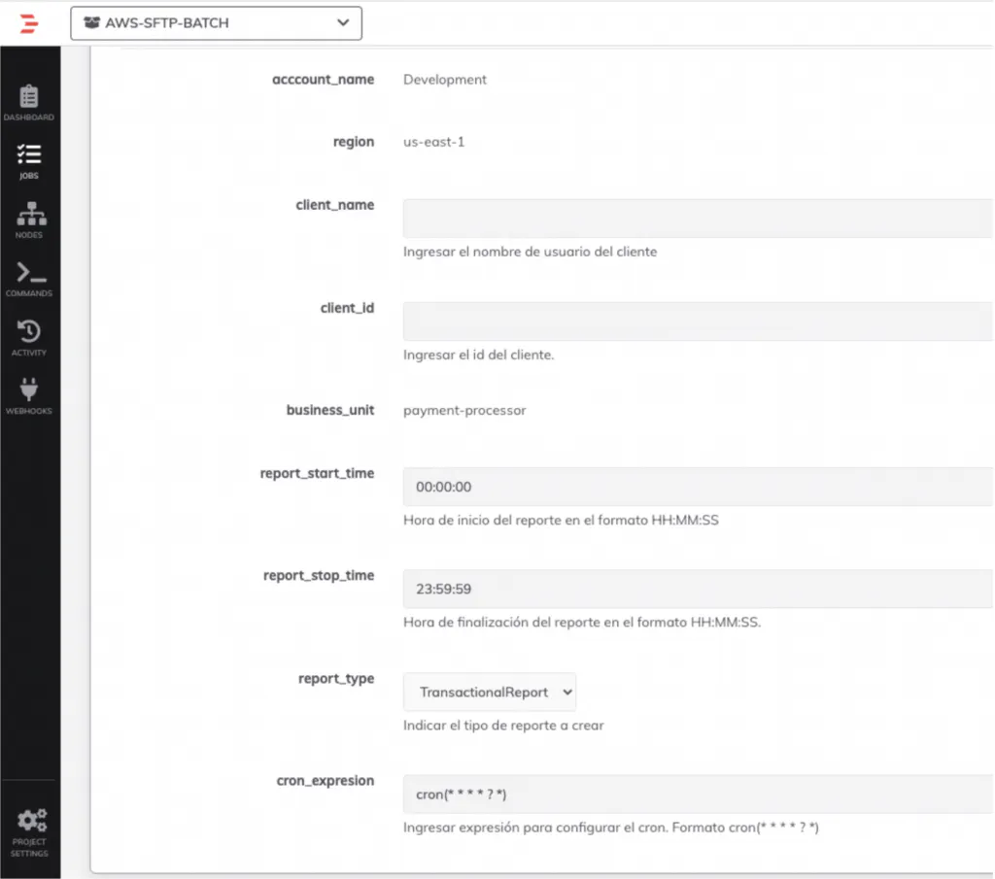The width and height of the screenshot is (995, 879).
Task: Open Project Settings gears icon
Action: [x=29, y=819]
